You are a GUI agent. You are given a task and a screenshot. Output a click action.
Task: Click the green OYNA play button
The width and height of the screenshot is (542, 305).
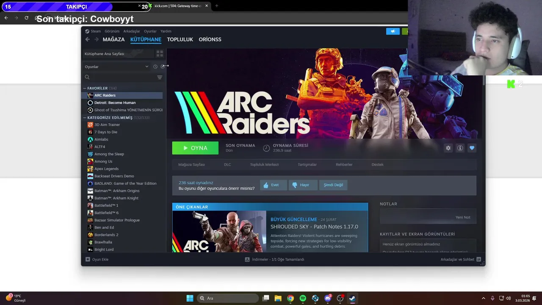coord(195,148)
